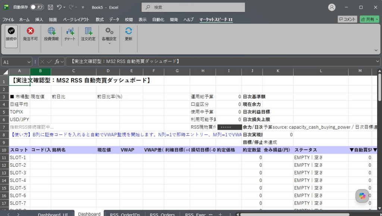Click the next sheet navigation arrow
Viewport: 382px width, 216px height.
tap(18, 215)
